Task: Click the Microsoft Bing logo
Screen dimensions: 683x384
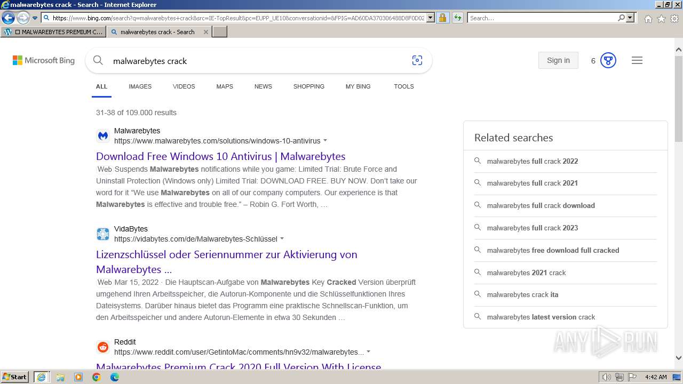Action: pyautogui.click(x=44, y=60)
